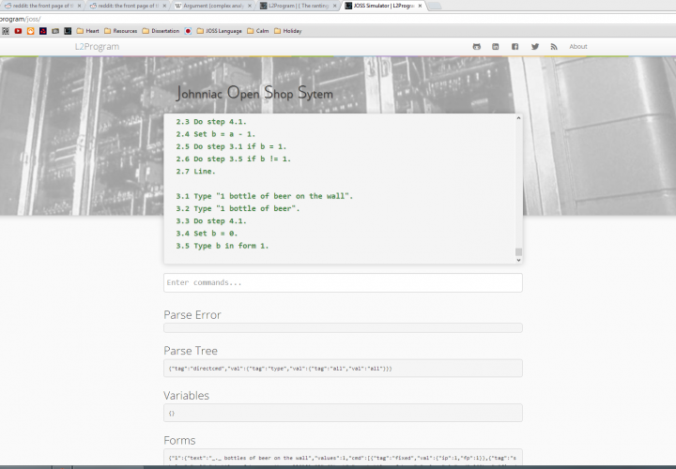Open the About page link
This screenshot has height=469, width=676.
click(578, 46)
